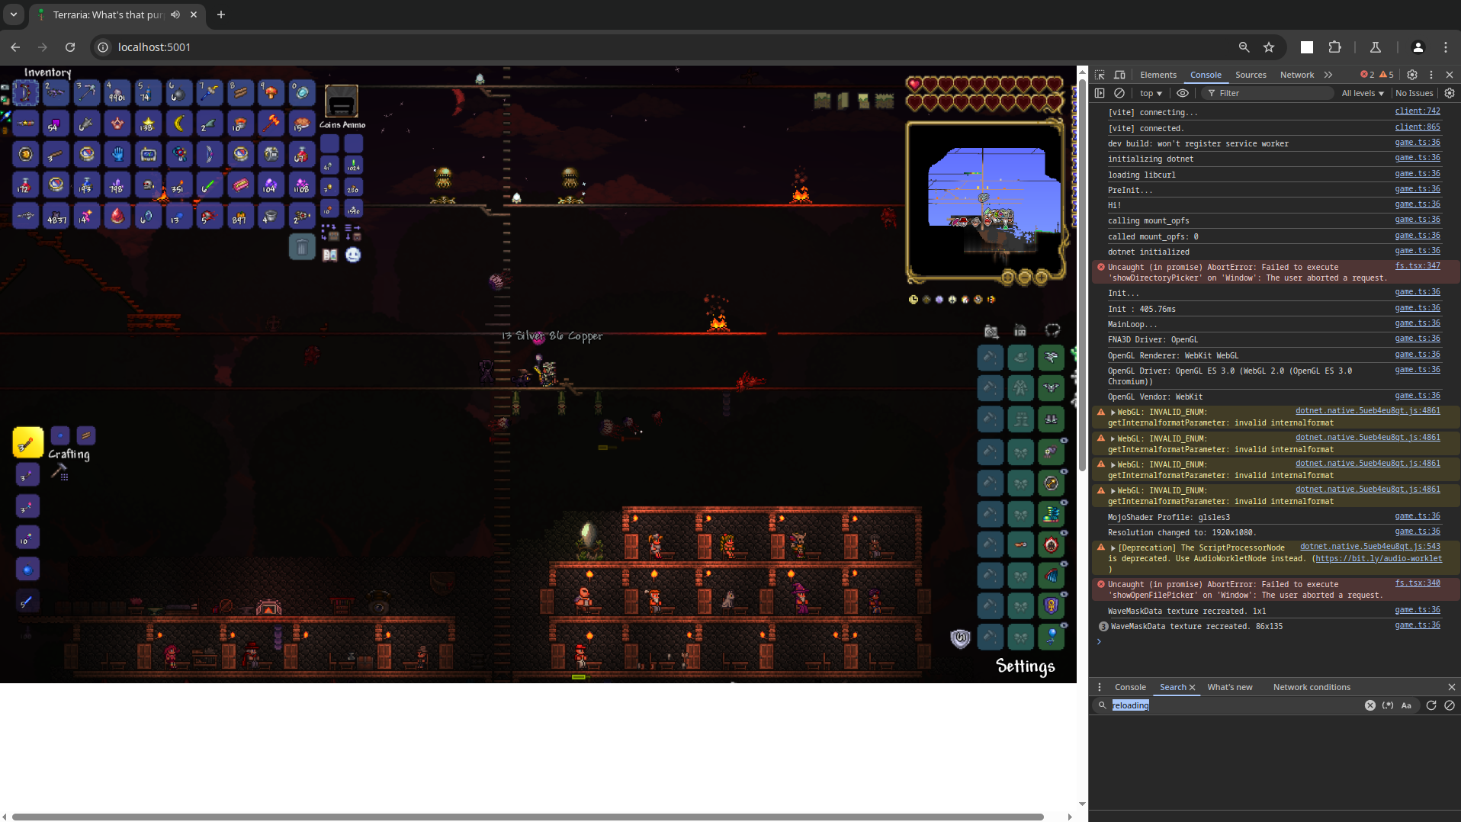The height and width of the screenshot is (822, 1461).
Task: Expand the last WebGL INVALID_ENUM warning
Action: [1113, 491]
